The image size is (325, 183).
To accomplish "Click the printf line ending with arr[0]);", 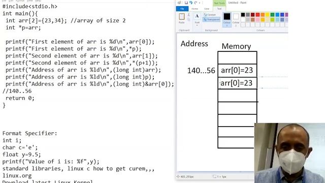I will point(80,42).
